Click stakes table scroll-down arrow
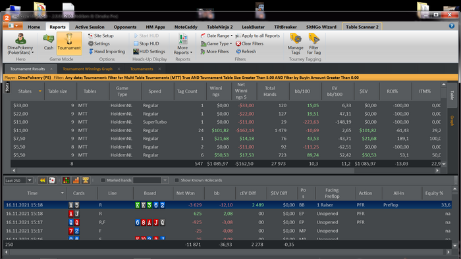The width and height of the screenshot is (461, 259). (x=444, y=164)
